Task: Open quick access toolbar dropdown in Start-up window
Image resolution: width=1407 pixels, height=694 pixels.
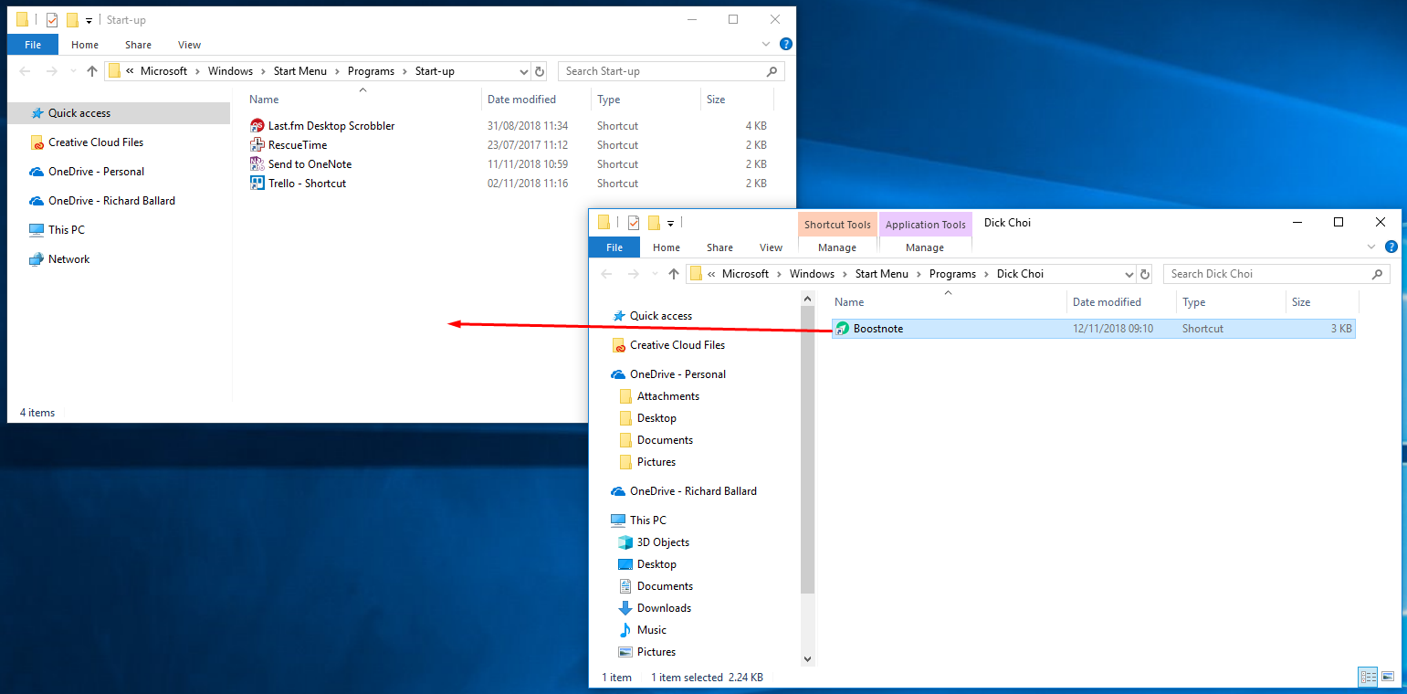Action: 89,20
